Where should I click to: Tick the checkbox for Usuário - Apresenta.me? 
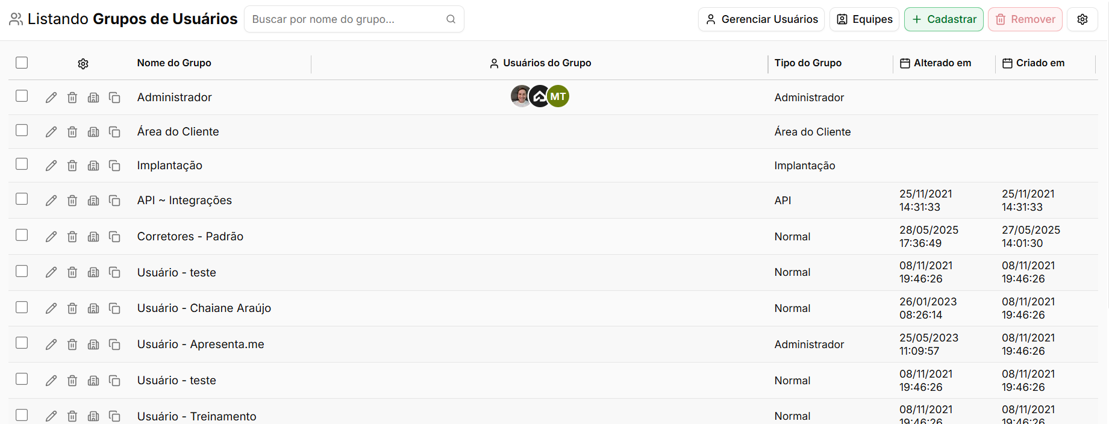(22, 343)
